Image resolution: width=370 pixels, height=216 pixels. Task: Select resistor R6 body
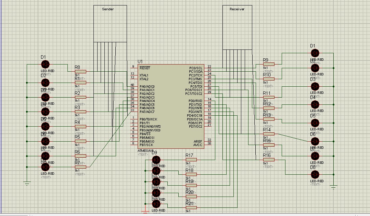pos(80,156)
